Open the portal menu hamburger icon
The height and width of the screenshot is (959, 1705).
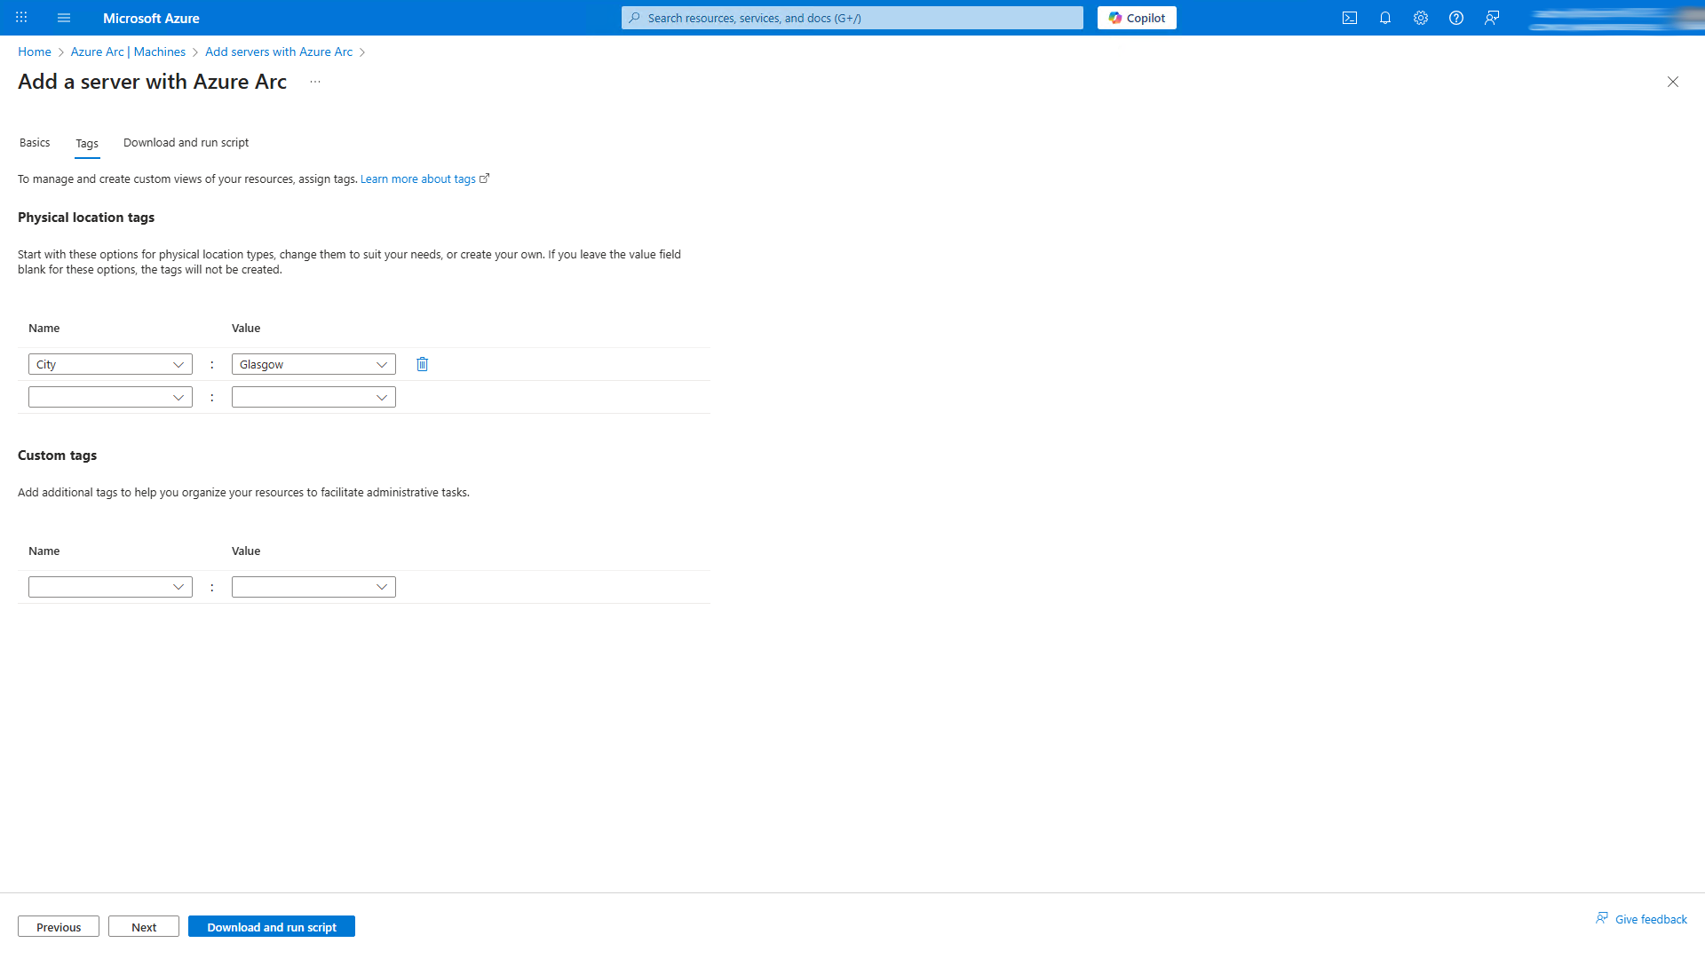(x=63, y=18)
